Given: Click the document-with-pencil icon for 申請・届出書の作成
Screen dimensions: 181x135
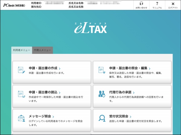Looking at the screenshot, I should coord(21,70).
